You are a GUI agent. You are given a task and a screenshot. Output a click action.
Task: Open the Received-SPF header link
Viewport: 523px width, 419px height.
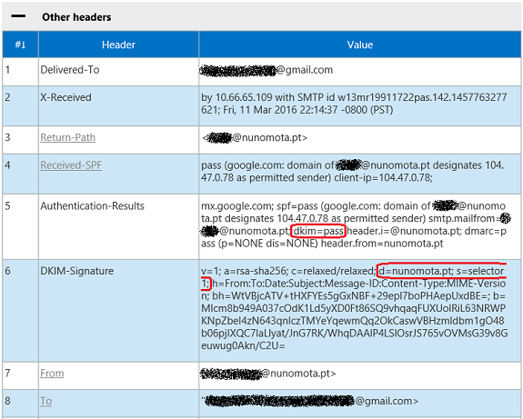71,165
